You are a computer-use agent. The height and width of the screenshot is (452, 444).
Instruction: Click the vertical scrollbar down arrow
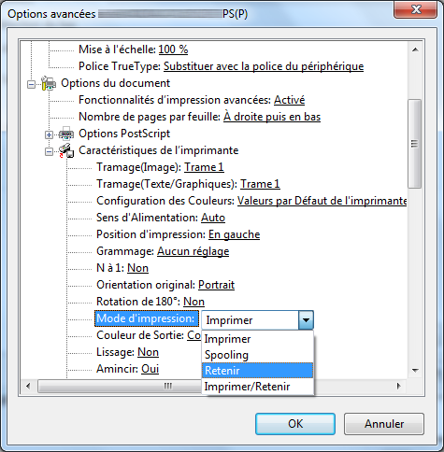415,371
